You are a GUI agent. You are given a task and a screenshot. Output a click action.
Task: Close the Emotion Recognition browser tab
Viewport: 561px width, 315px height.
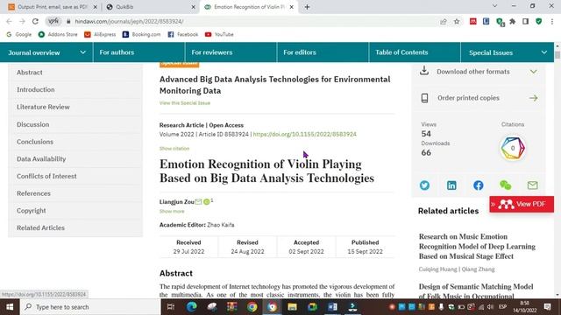[x=292, y=7]
